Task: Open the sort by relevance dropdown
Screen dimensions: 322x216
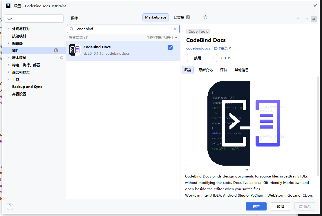Action: [162, 38]
